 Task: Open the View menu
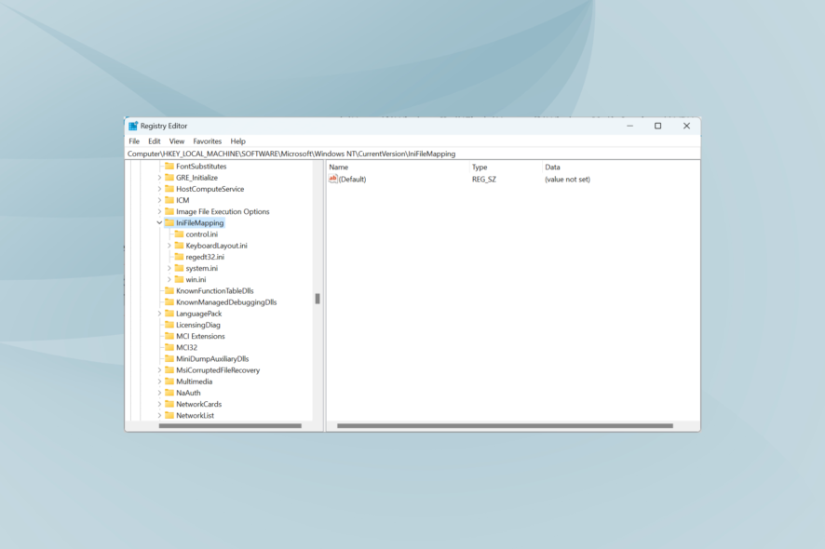pos(177,141)
